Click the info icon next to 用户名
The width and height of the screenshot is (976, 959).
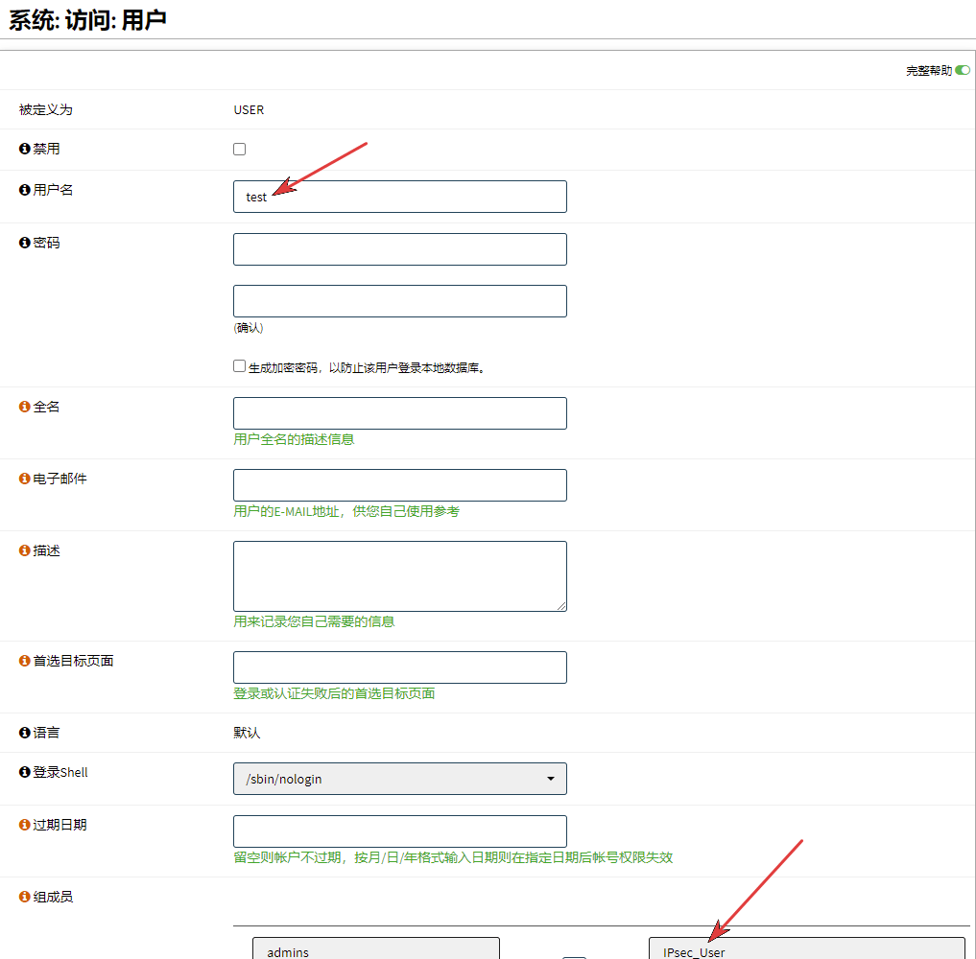pos(25,190)
